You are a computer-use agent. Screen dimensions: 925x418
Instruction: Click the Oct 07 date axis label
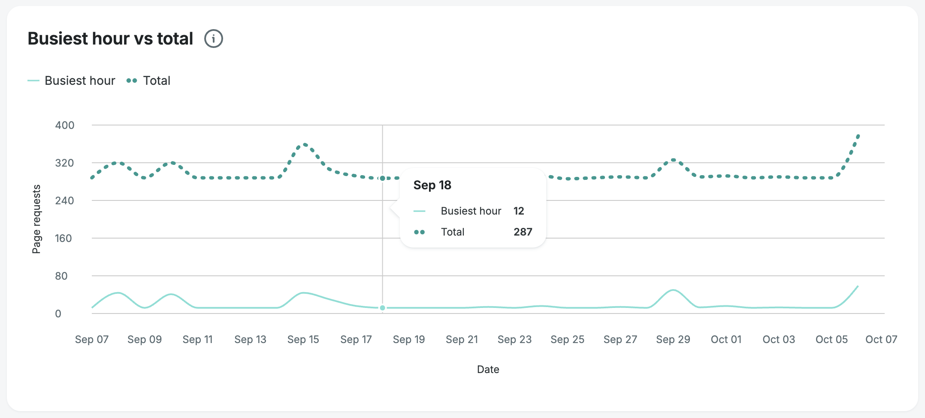[x=881, y=339]
